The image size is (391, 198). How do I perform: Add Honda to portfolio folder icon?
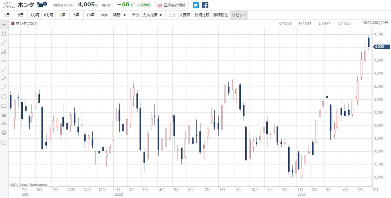click(x=42, y=4)
